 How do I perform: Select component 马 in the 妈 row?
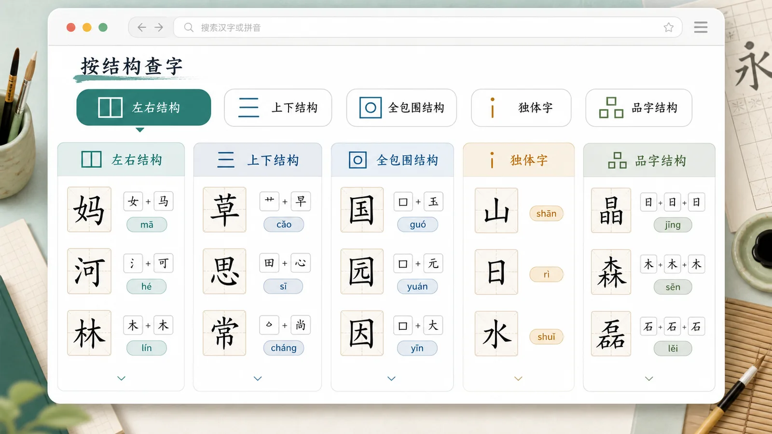coord(164,201)
